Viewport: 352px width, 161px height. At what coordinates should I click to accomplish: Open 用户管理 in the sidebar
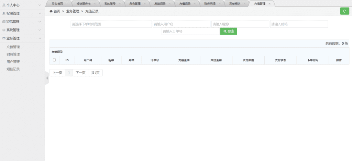13,62
